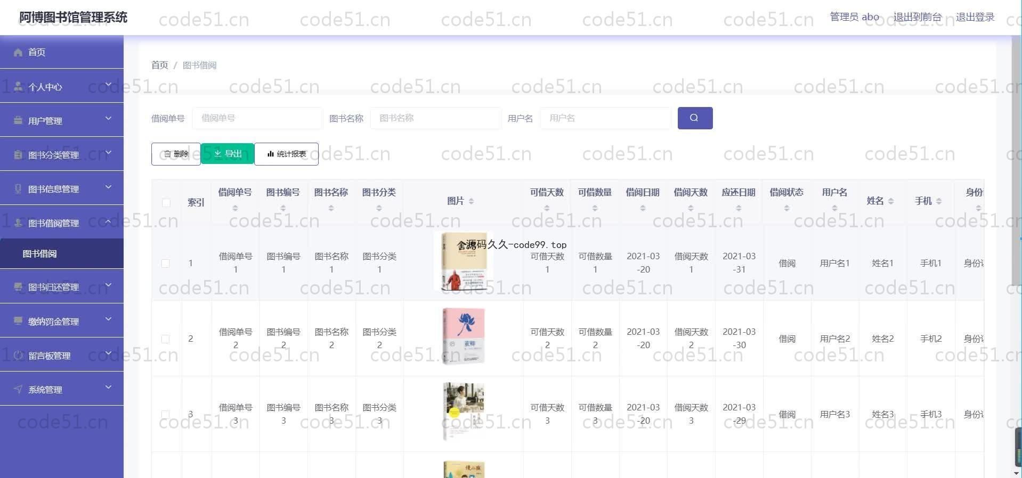Collapse the 图书借阅管理 sidebar menu
This screenshot has height=478, width=1022.
pos(108,221)
